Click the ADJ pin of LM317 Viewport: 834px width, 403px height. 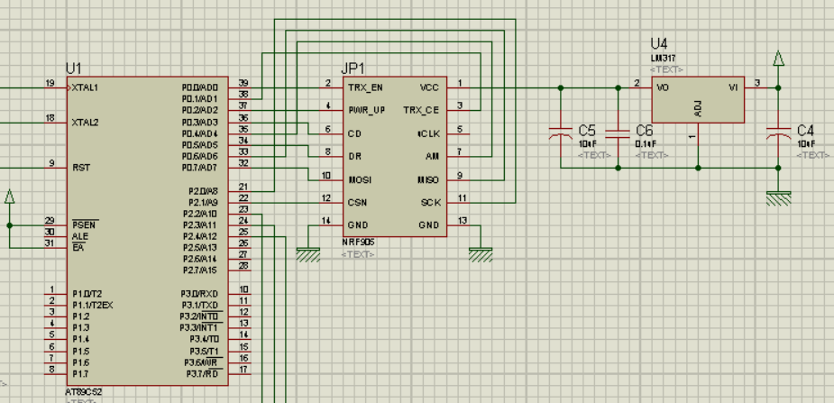click(x=698, y=137)
